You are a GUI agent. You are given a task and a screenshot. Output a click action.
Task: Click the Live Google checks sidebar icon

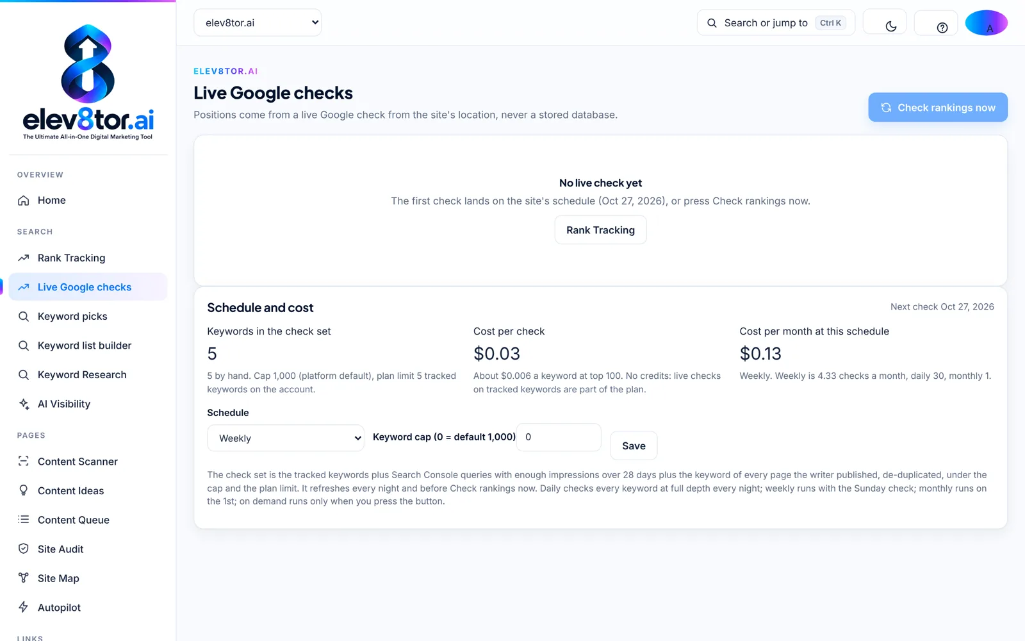pyautogui.click(x=24, y=287)
